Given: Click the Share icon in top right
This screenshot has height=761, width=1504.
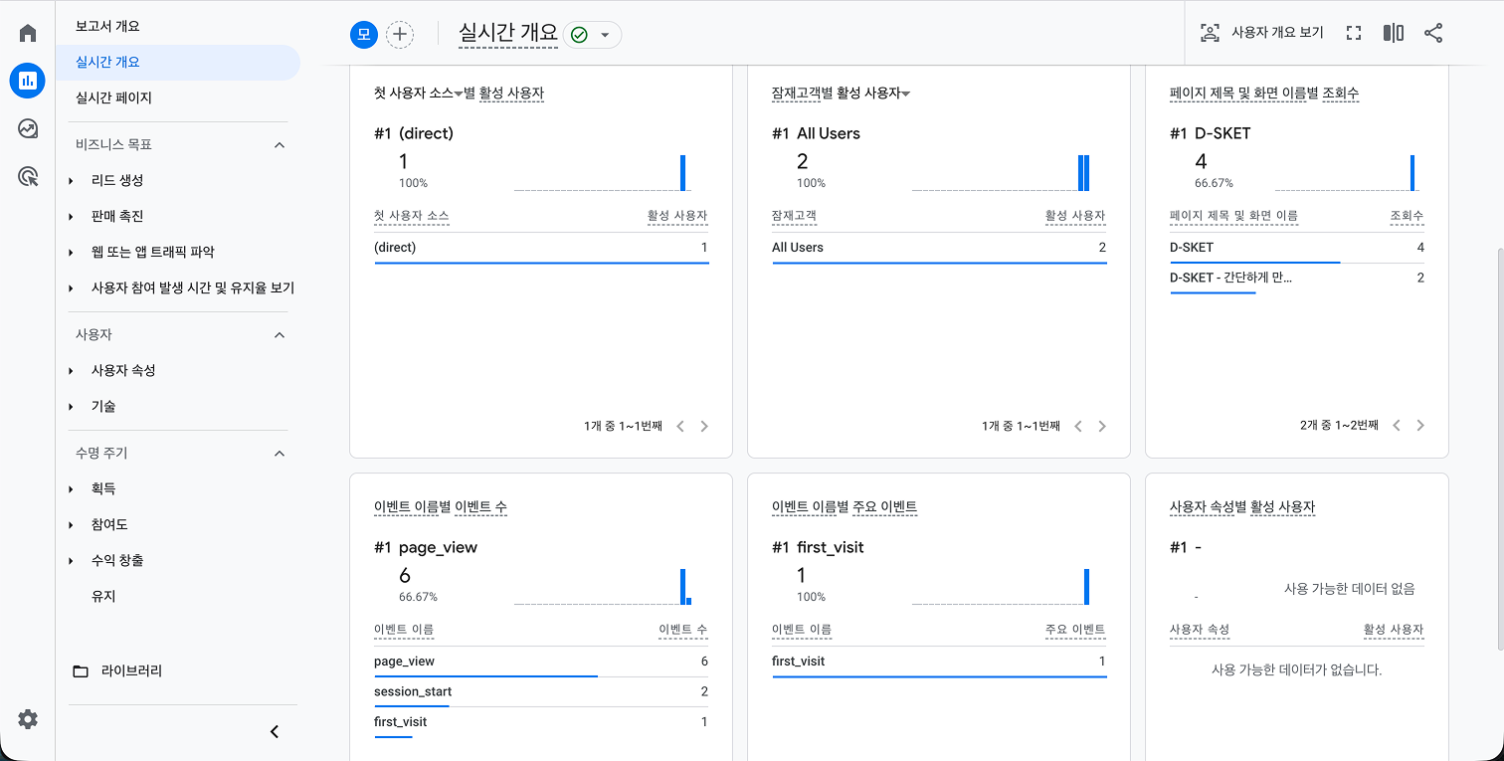Looking at the screenshot, I should click(x=1433, y=32).
